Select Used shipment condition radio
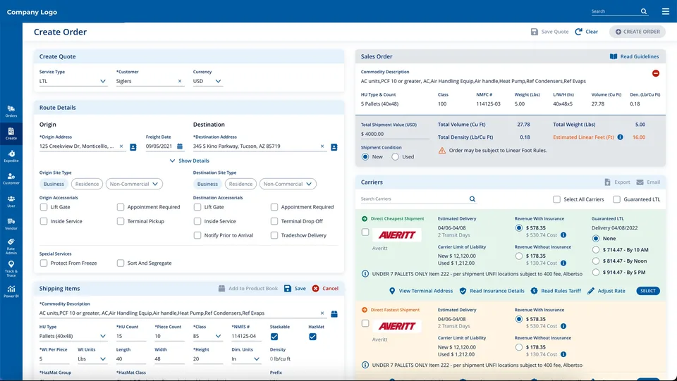The width and height of the screenshot is (677, 381). (395, 157)
